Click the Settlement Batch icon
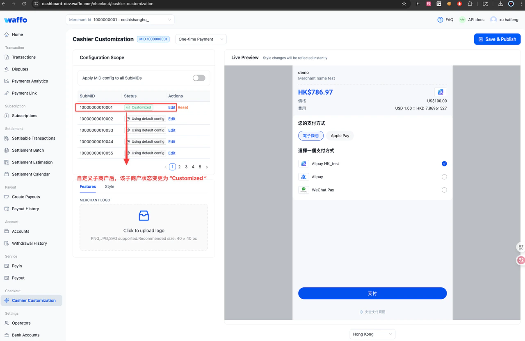Screen dimensions: 525x341 tap(7, 150)
